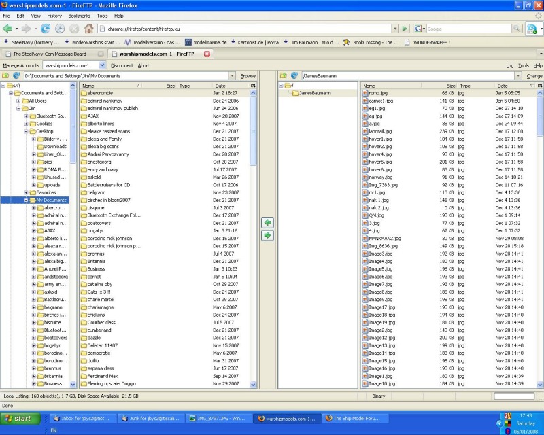Go up one folder in remote pane
Screen dimensions: 544x435
[284, 76]
